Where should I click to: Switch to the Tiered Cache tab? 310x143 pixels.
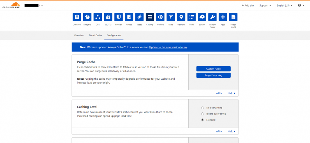click(95, 35)
